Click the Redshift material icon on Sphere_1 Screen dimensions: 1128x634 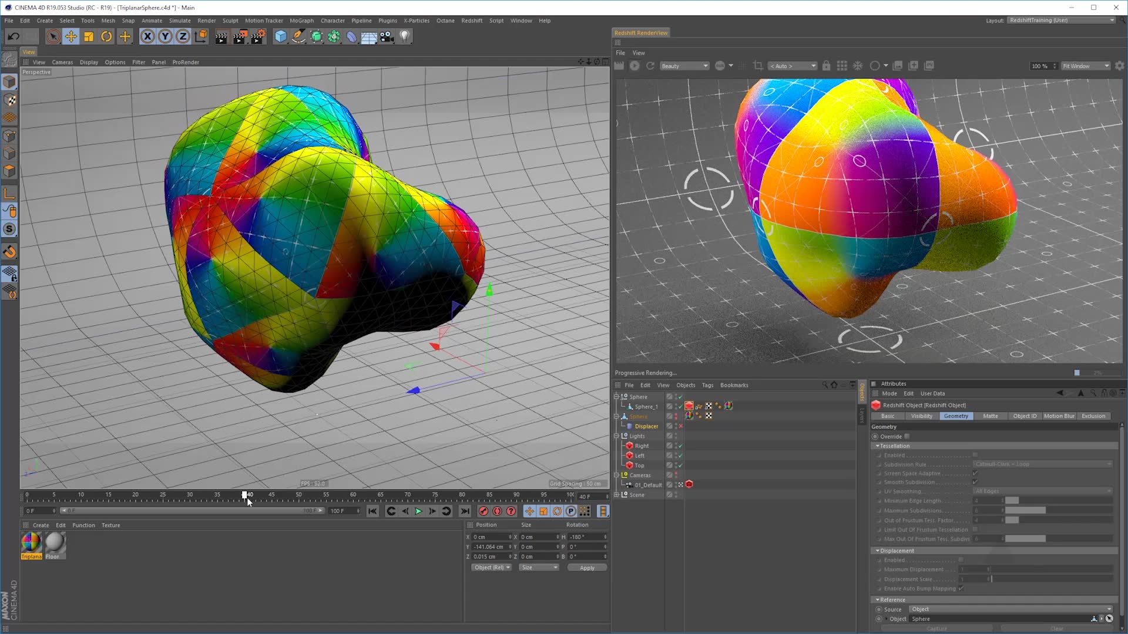click(689, 406)
